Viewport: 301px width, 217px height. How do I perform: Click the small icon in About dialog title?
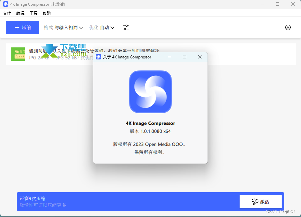[x=98, y=57]
